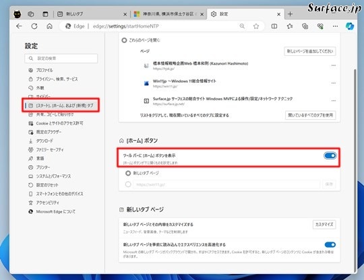Open 既定のブラウザー settings

49,132
